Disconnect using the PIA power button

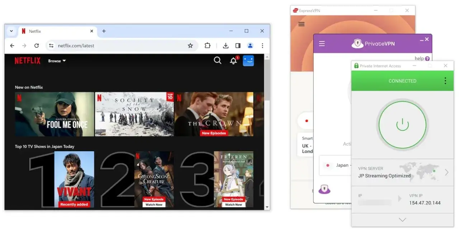pos(402,125)
